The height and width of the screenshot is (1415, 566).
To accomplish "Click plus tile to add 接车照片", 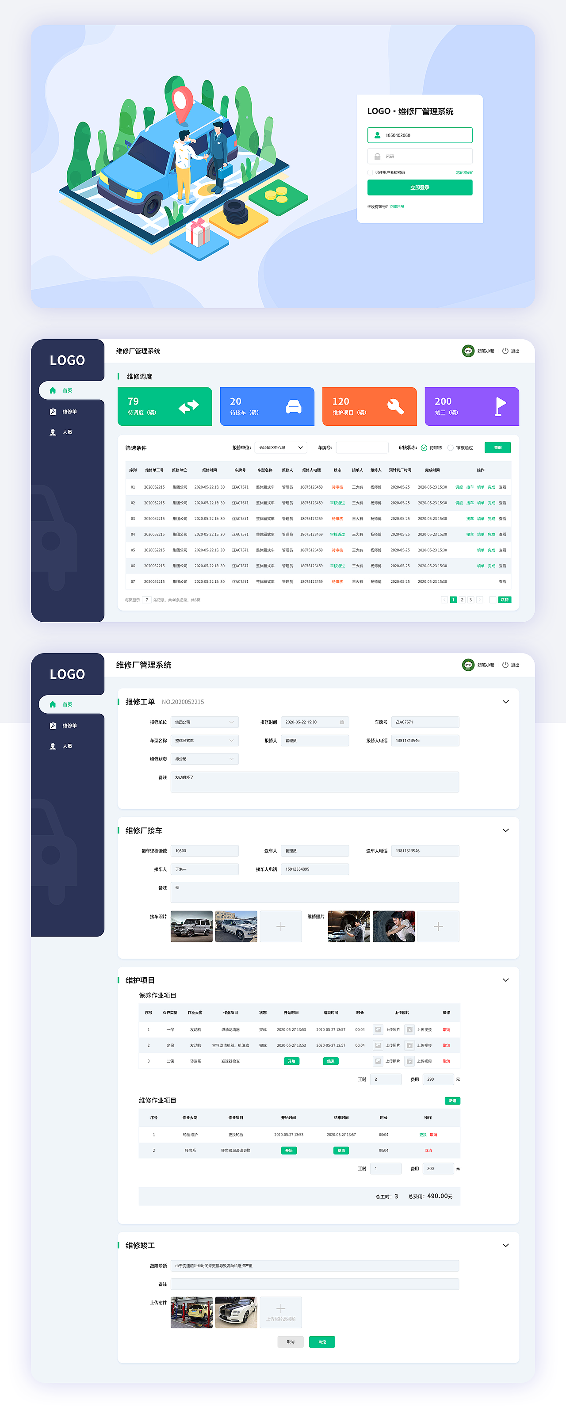I will coord(281,927).
